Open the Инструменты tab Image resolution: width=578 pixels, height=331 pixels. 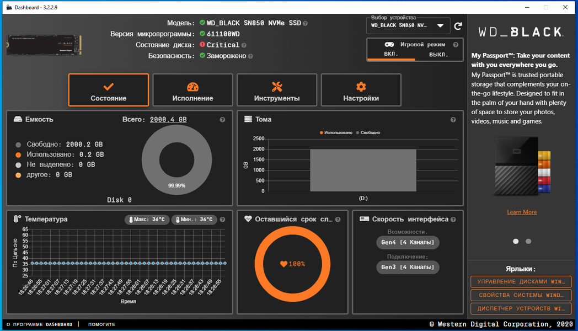(x=277, y=90)
